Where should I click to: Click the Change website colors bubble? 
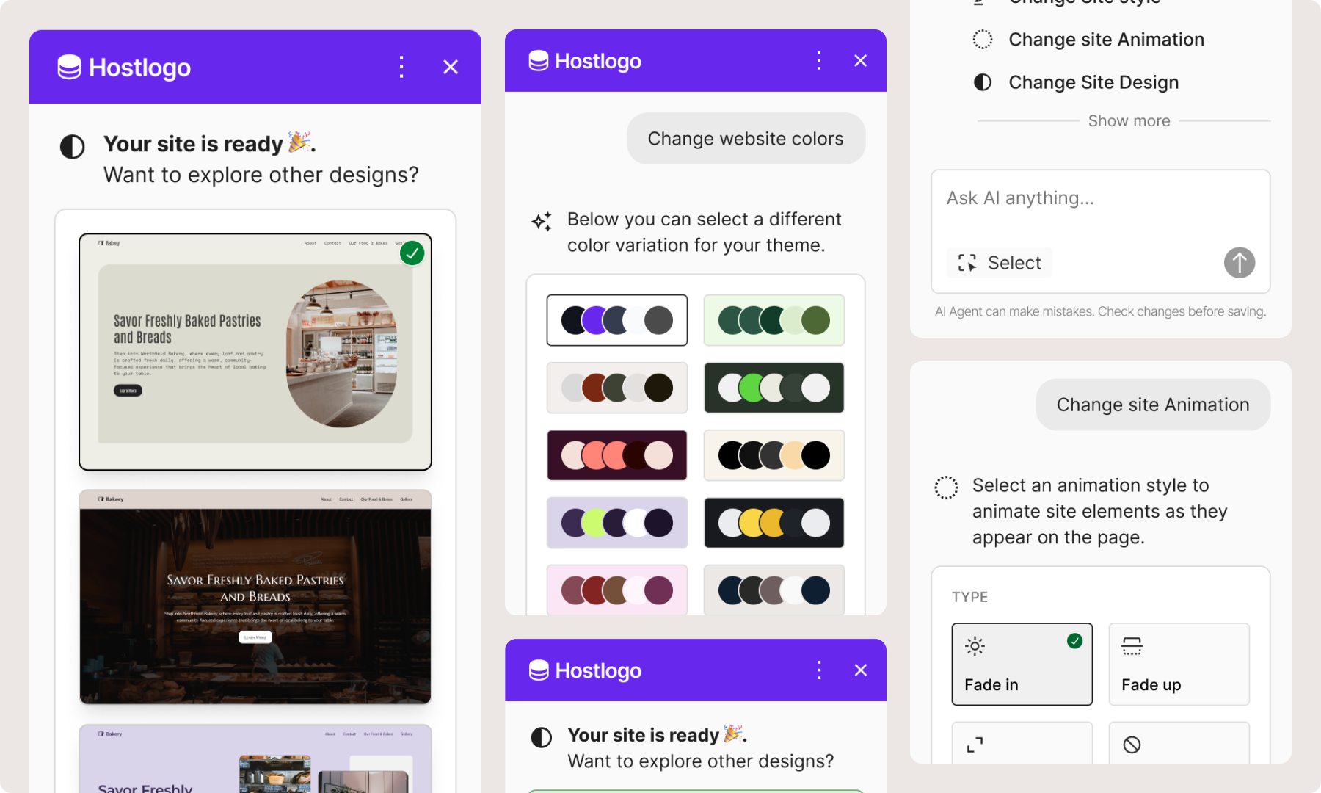746,139
